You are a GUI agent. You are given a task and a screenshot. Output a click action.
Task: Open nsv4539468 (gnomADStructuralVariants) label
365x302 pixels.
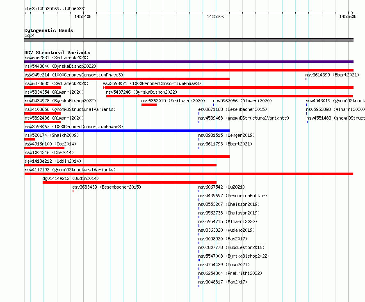[244, 118]
